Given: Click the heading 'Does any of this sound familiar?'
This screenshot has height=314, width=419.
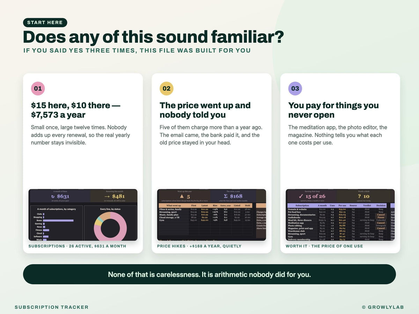Looking at the screenshot, I should [153, 37].
